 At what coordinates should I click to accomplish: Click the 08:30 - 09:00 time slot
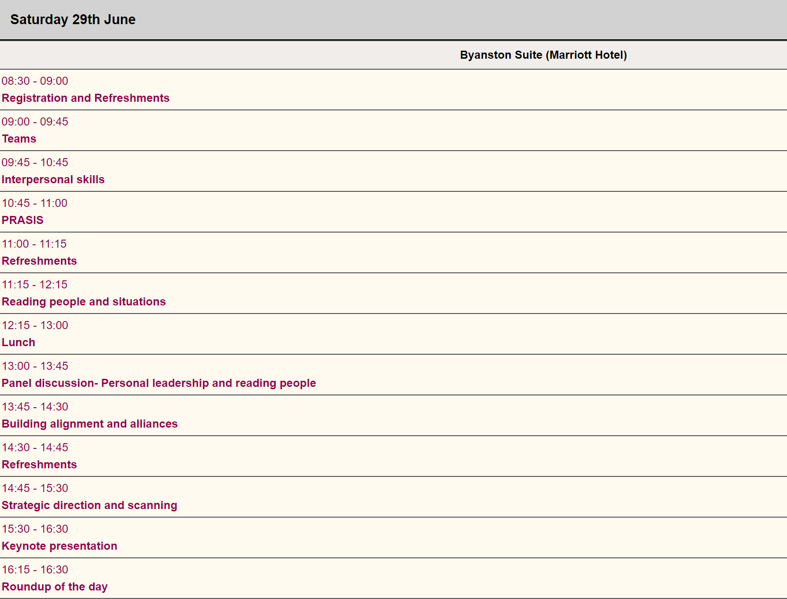pos(35,81)
